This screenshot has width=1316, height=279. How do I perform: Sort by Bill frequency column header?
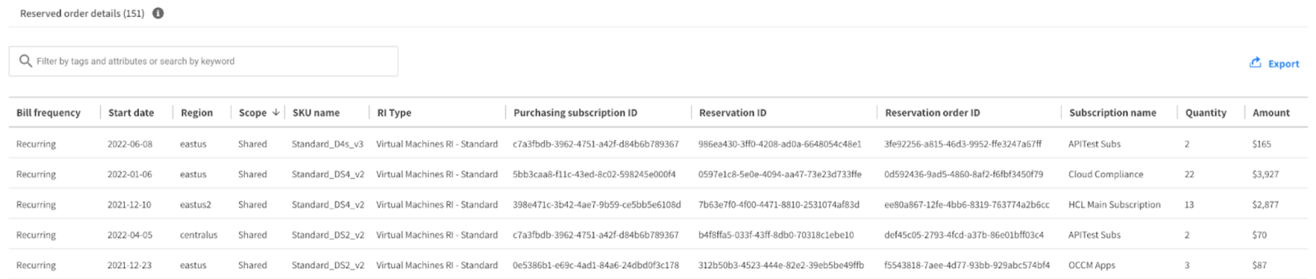(x=48, y=113)
